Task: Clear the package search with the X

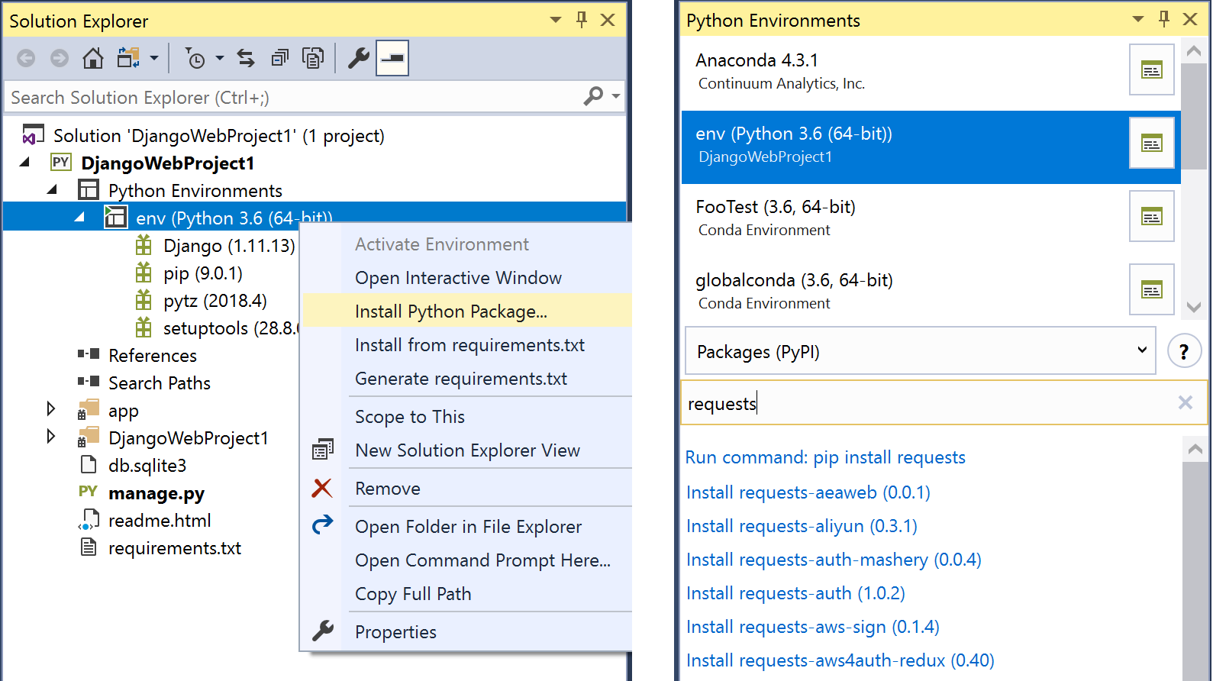Action: [1185, 402]
